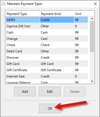Click the OK button
The image size is (100, 117).
coord(50,109)
